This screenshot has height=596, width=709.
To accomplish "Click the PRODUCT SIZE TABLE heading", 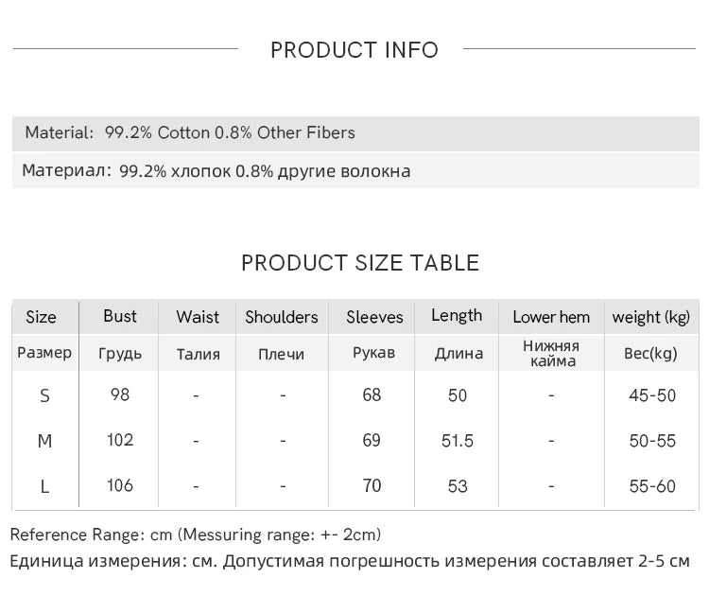I will (360, 263).
